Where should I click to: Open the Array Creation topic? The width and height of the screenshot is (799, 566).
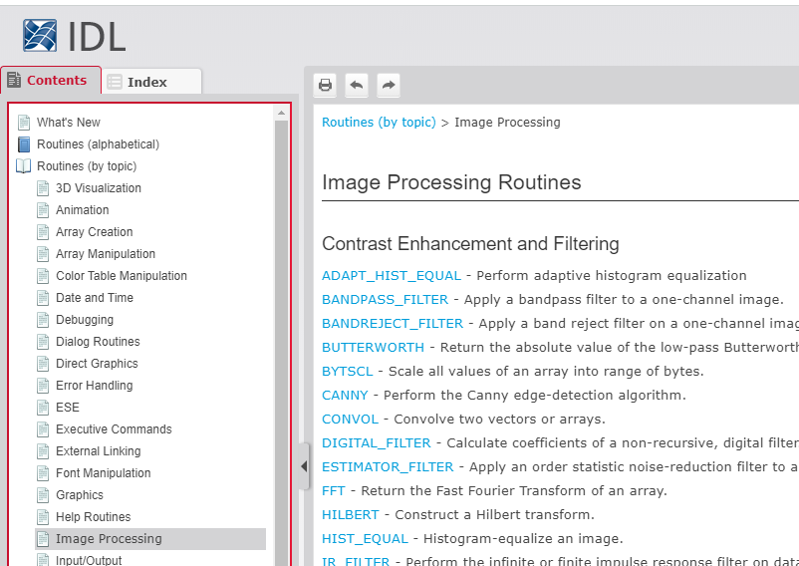click(95, 232)
